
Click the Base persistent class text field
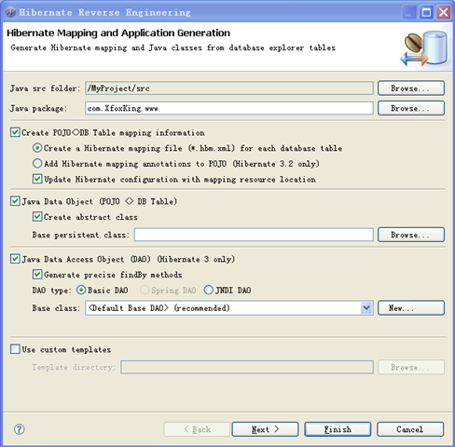point(254,235)
